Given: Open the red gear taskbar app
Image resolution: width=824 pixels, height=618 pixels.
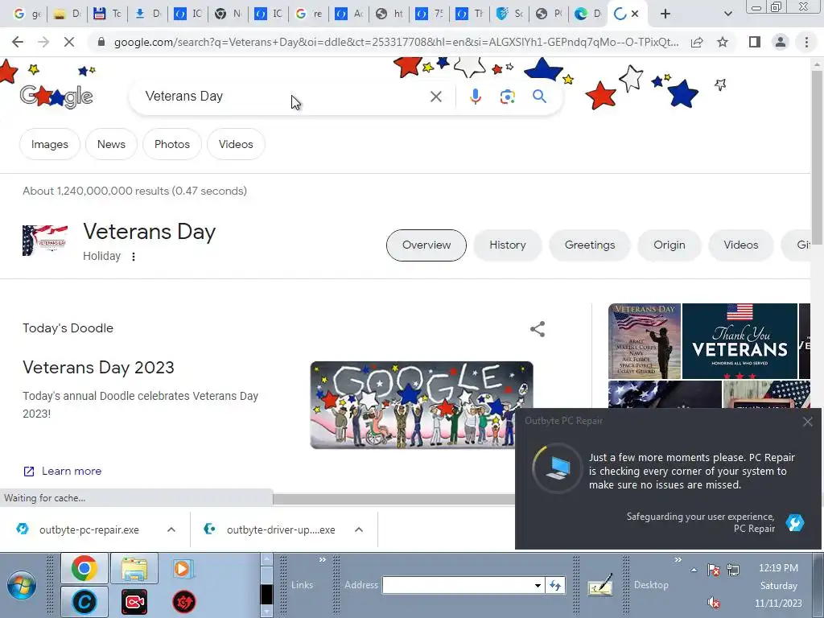Looking at the screenshot, I should (x=184, y=602).
